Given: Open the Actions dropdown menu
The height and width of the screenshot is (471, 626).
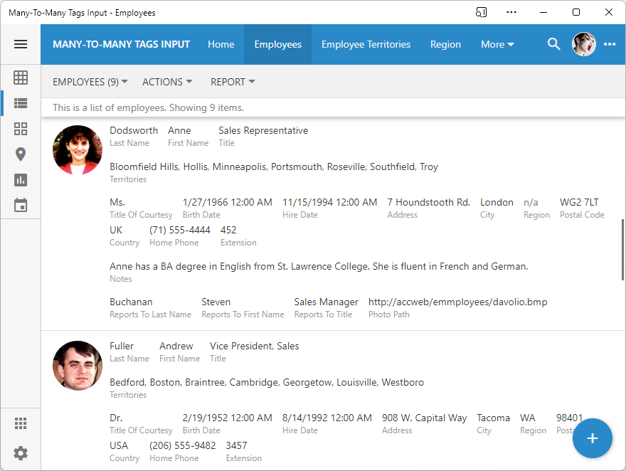Looking at the screenshot, I should click(x=167, y=82).
